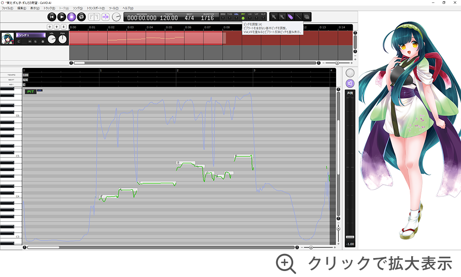Click the -1.00 voice quality value
This screenshot has width=461, height=277.
[350, 244]
